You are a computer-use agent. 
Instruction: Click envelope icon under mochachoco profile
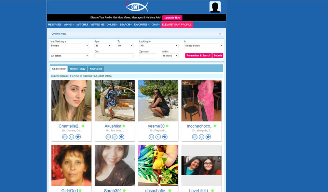(195, 137)
